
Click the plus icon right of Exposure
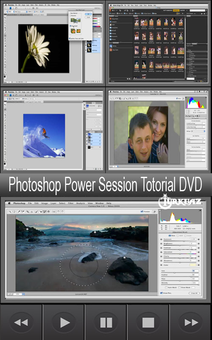point(198,239)
